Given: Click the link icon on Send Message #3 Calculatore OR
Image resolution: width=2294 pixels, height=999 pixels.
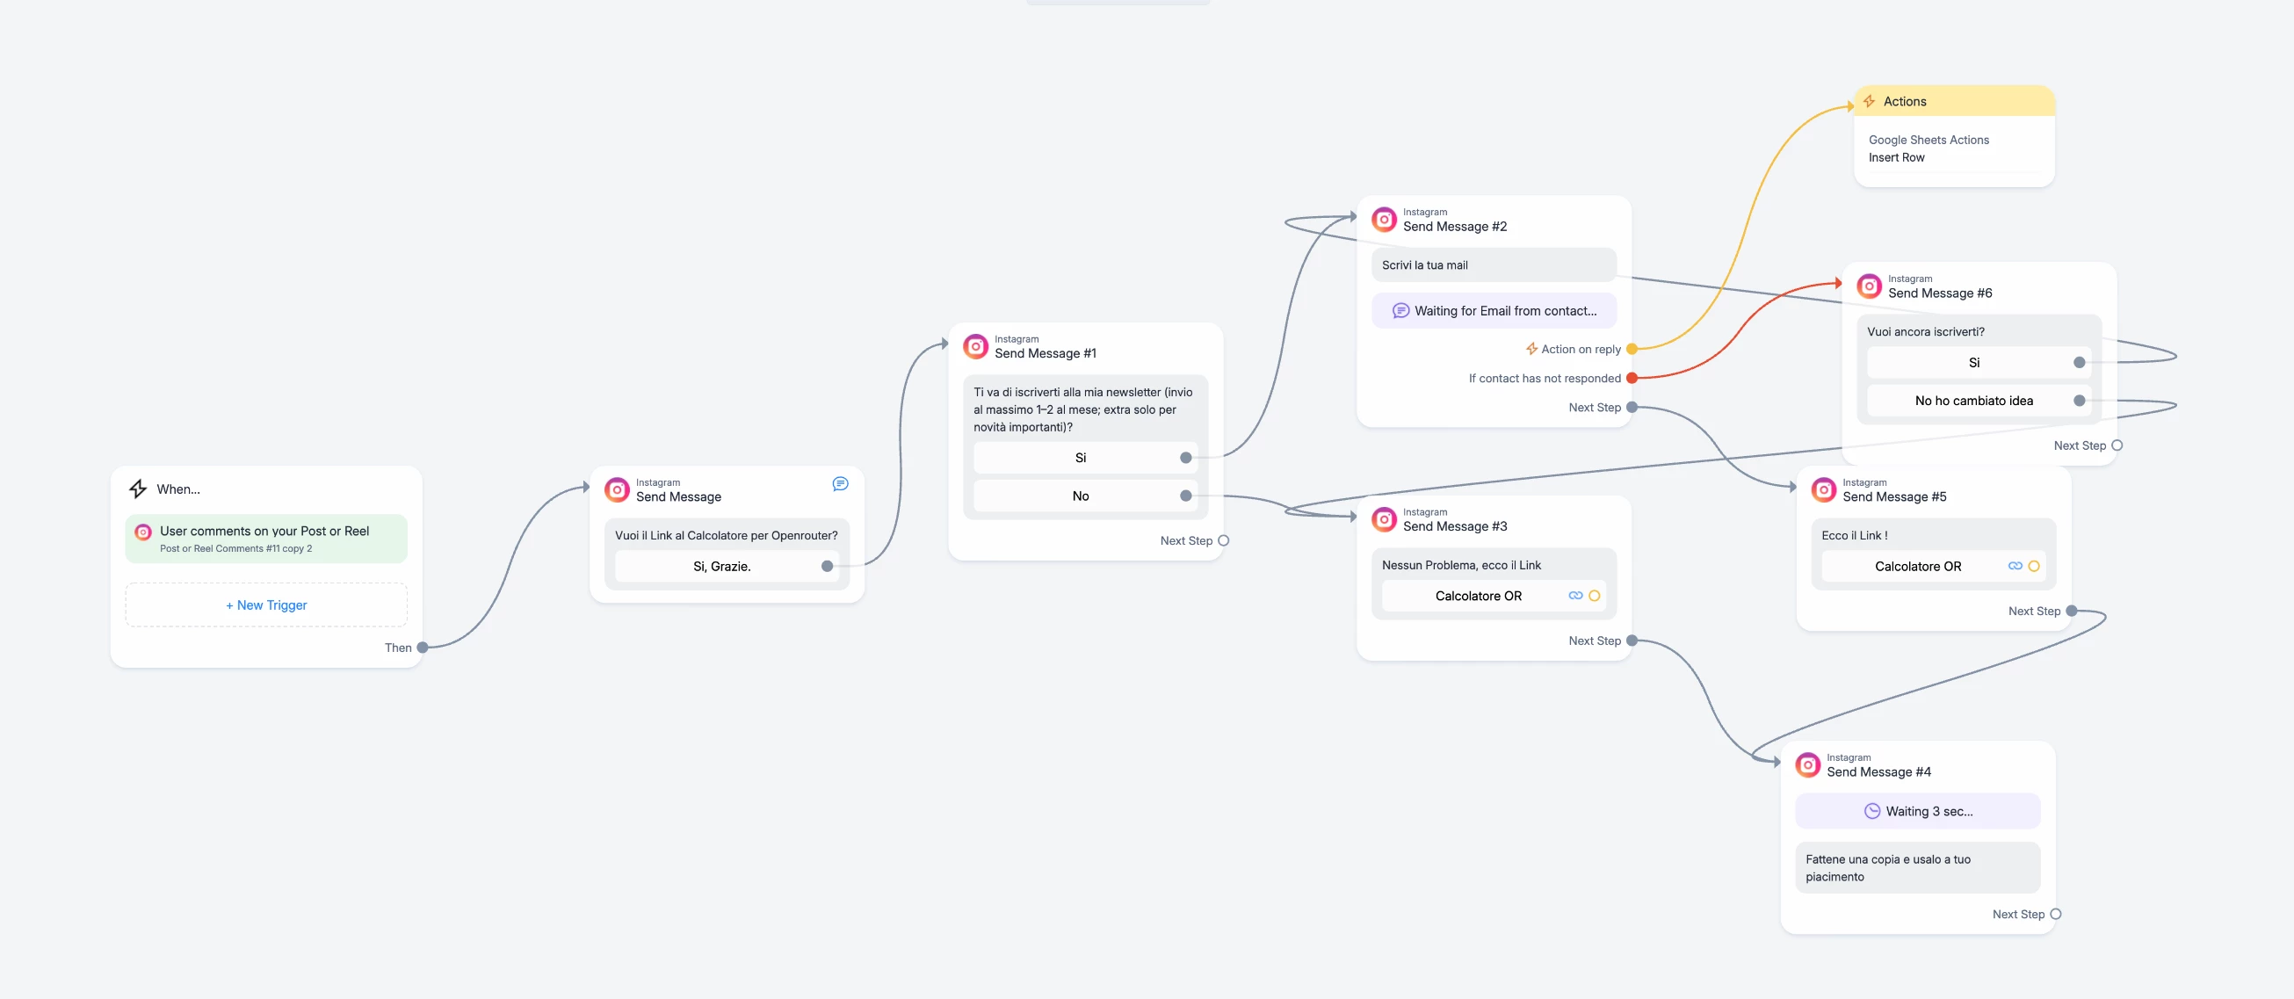Looking at the screenshot, I should pos(1575,596).
